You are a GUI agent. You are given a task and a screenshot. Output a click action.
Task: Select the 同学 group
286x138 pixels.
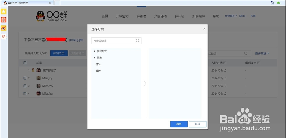click(99, 71)
